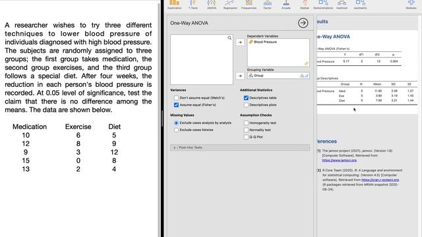Screen dimensions: 422x237
Task: Click the Diet column header in the problem's data table
Action: (x=114, y=126)
